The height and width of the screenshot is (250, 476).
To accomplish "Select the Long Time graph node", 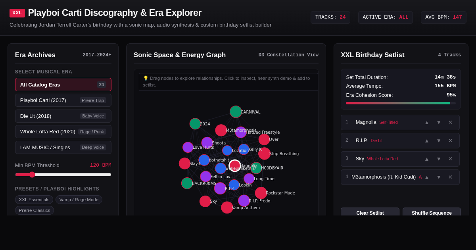I will 249,179.
